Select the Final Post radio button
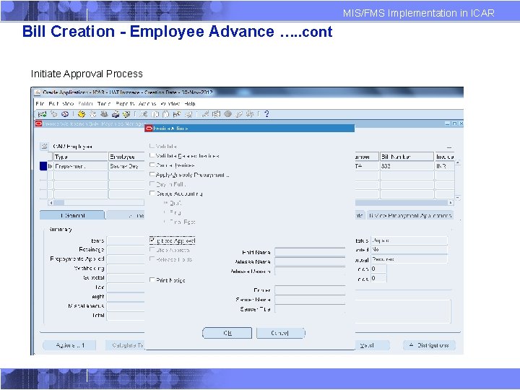Image resolution: width=520 pixels, height=390 pixels. pyautogui.click(x=166, y=221)
